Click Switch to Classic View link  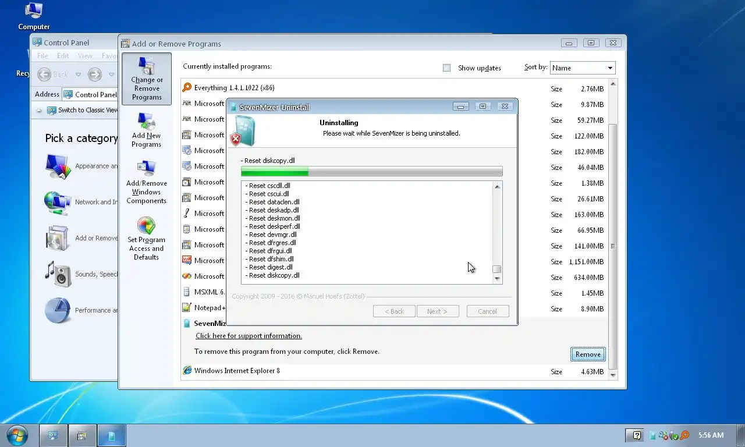(x=88, y=110)
